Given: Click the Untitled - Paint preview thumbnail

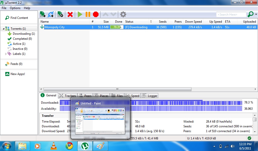Looking at the screenshot, I should coord(100,121).
